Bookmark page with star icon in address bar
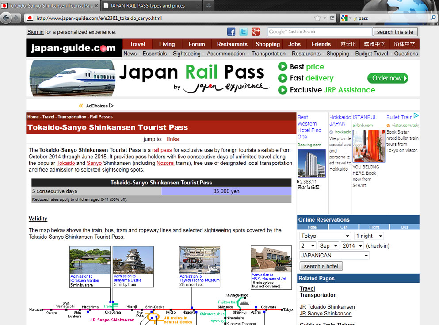439x325 pixels. [x=317, y=18]
